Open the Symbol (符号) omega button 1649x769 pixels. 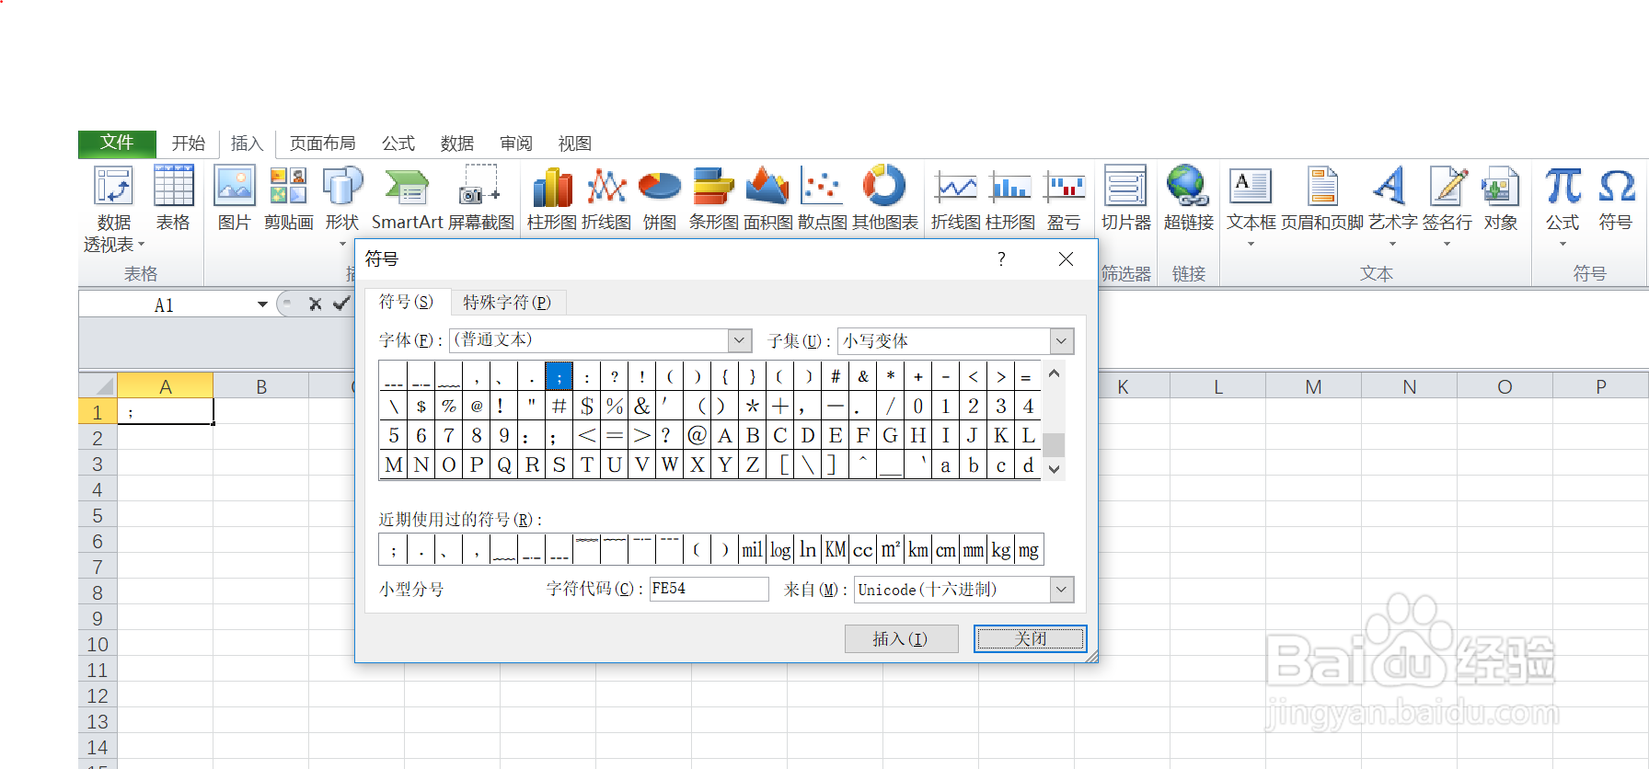1616,198
